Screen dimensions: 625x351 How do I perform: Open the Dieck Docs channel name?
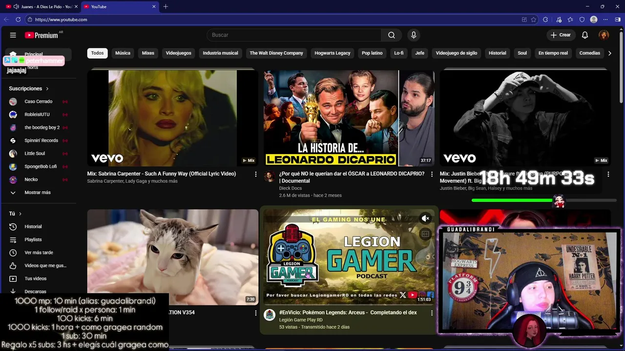pos(291,188)
